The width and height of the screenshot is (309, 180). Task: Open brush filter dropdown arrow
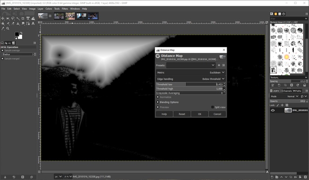pyautogui.click(x=306, y=18)
